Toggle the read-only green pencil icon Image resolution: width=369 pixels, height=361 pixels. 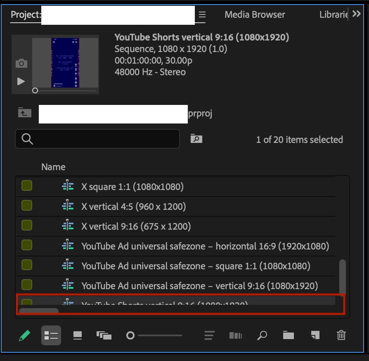(24, 335)
